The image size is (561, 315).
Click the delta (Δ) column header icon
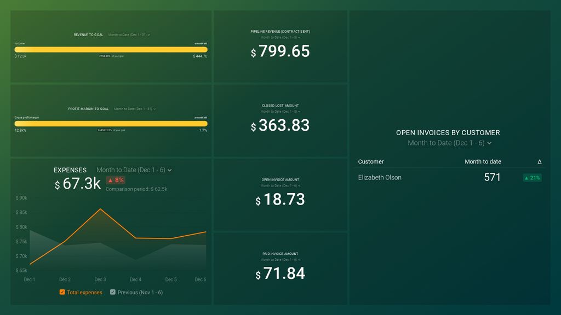539,162
